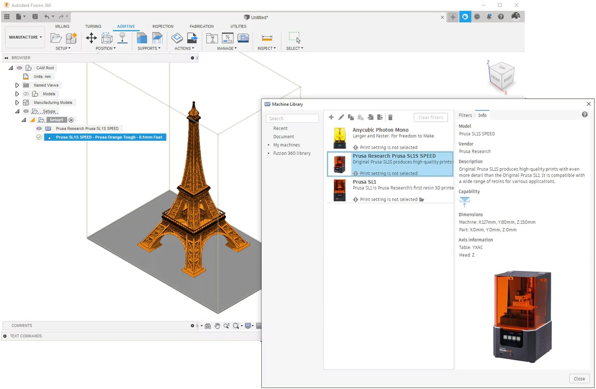Click the Solid Volume Support icon
The image size is (596, 389).
(142, 38)
